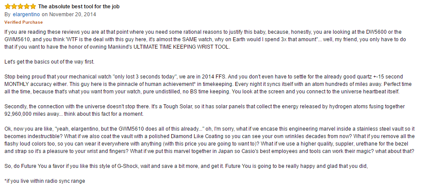Click the Verified Purchase label

tap(23, 21)
